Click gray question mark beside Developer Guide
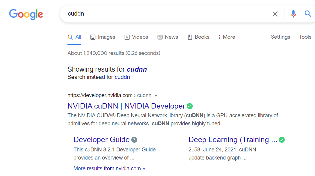This screenshot has height=176, width=315. point(134,140)
